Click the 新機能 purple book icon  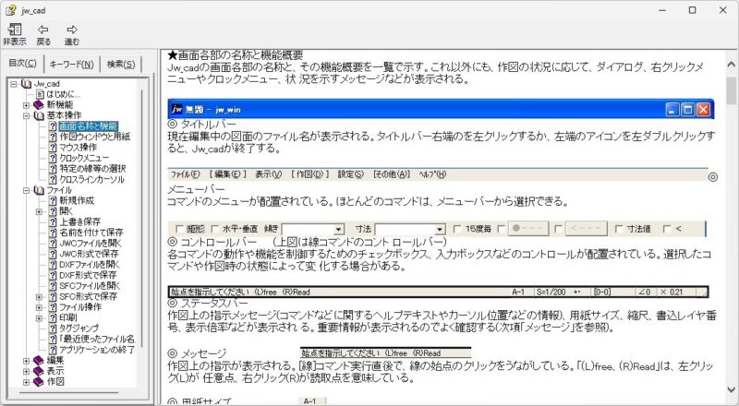(x=39, y=104)
